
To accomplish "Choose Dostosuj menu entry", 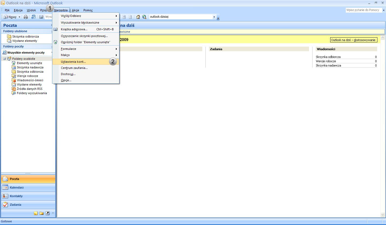I will [x=86, y=74].
